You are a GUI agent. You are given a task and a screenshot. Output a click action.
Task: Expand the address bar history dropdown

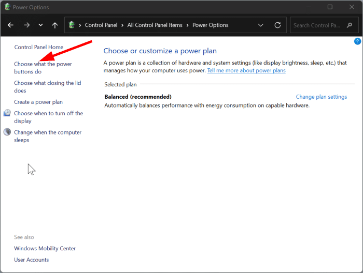point(261,25)
